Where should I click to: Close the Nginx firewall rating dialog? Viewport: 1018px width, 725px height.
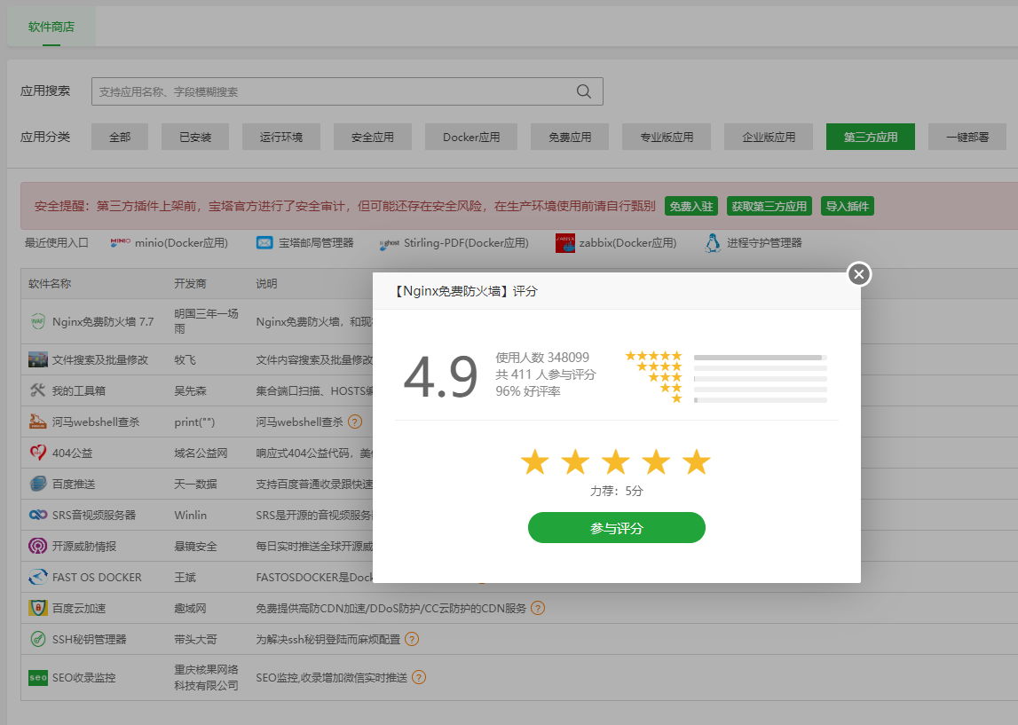[858, 274]
